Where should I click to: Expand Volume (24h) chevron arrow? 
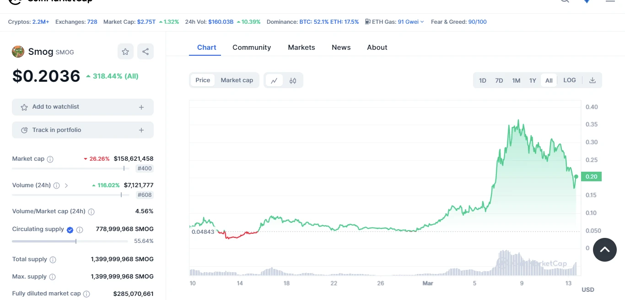[66, 186]
